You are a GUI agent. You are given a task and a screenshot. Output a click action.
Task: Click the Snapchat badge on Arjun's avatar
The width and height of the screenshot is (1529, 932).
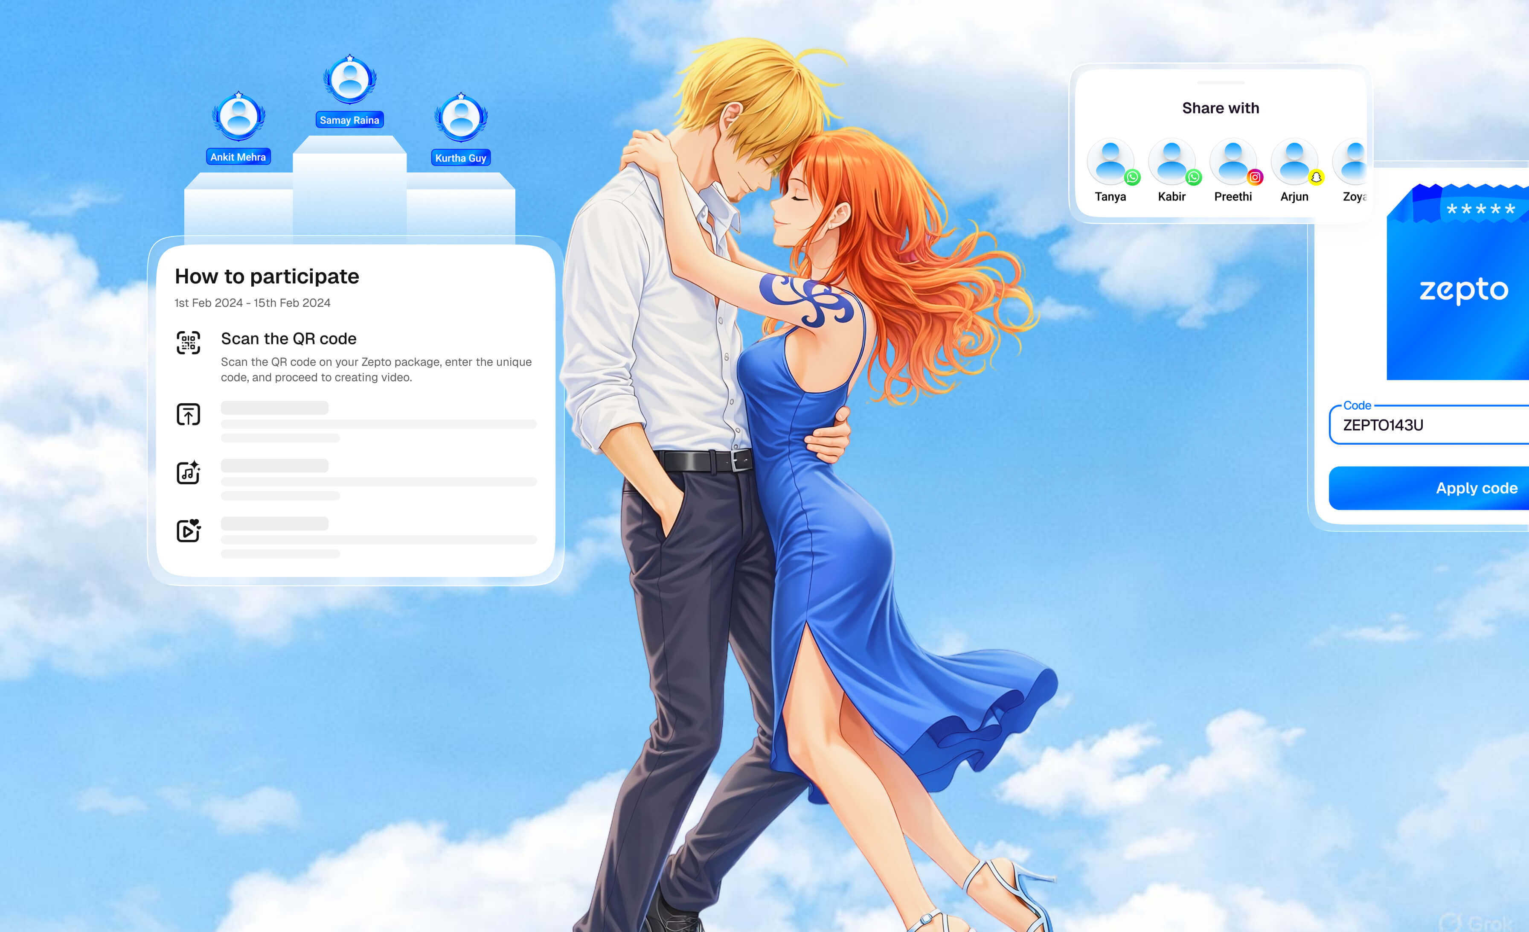pyautogui.click(x=1316, y=178)
